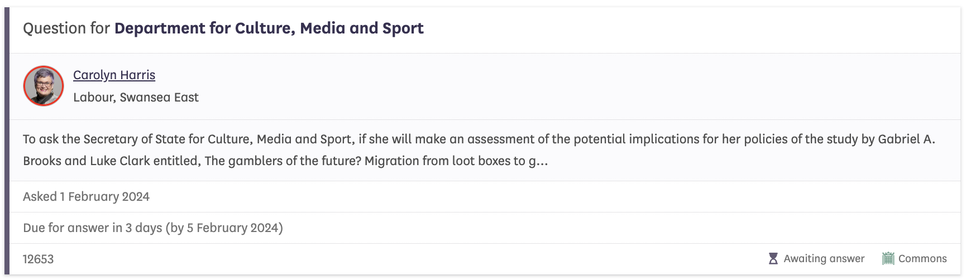Viewport: 966px width, 280px height.
Task: Click the hourglass awaiting answer icon
Action: [x=773, y=259]
